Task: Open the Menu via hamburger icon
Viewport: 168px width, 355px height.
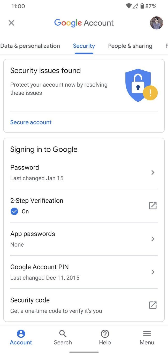Action: click(147, 334)
